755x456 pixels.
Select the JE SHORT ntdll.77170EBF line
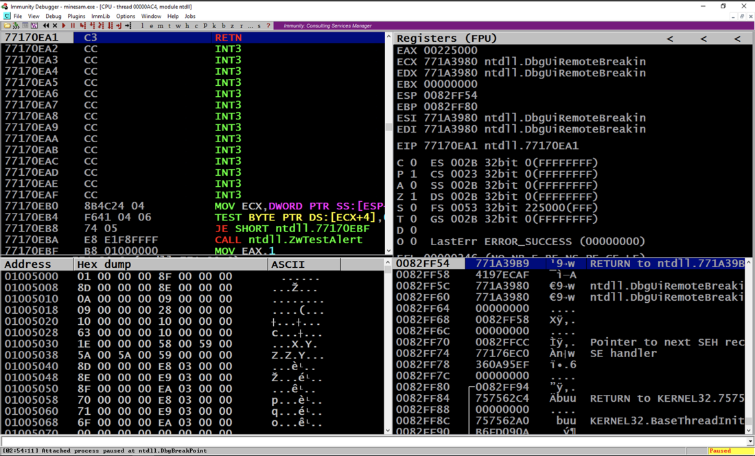pos(193,228)
